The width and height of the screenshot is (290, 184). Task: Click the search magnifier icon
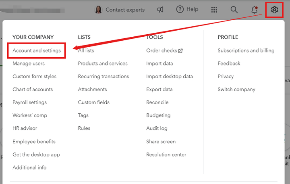coord(234,10)
